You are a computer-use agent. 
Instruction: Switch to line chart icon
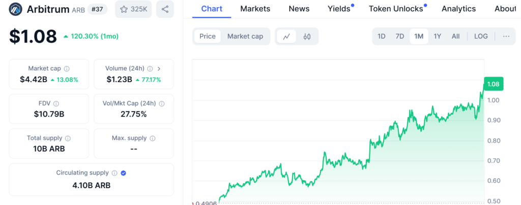pyautogui.click(x=287, y=37)
